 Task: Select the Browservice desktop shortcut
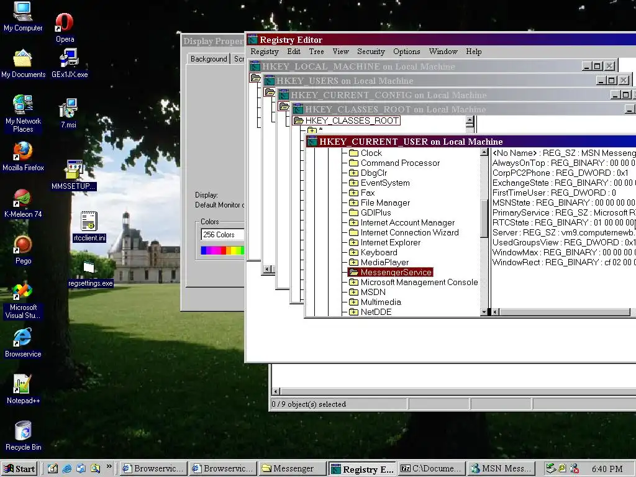[23, 343]
